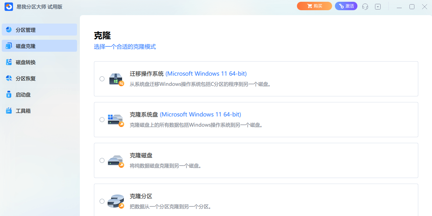Close the application window

click(425, 6)
